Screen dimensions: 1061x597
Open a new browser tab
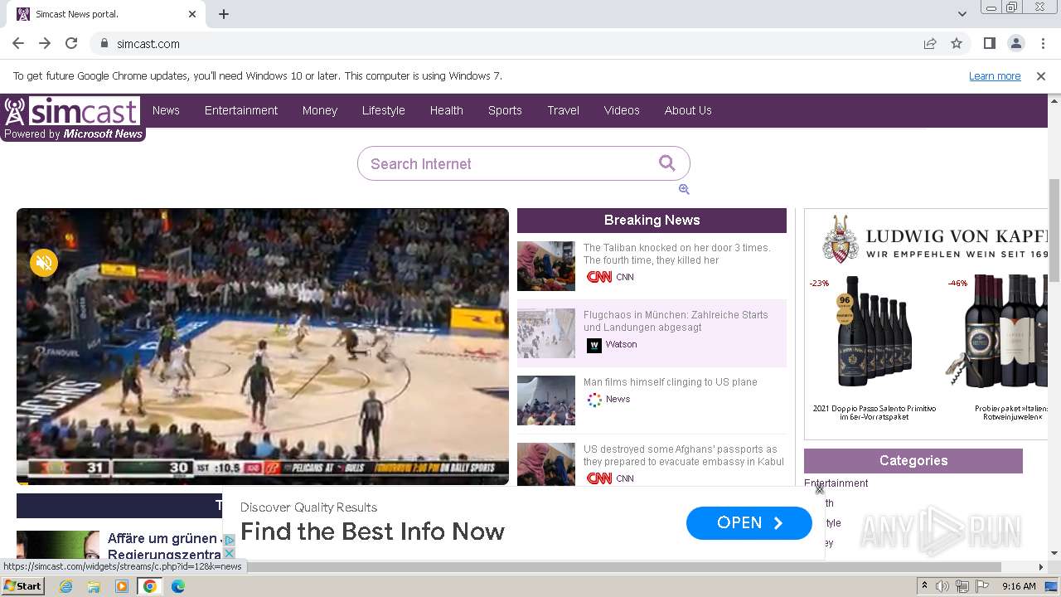click(x=224, y=14)
